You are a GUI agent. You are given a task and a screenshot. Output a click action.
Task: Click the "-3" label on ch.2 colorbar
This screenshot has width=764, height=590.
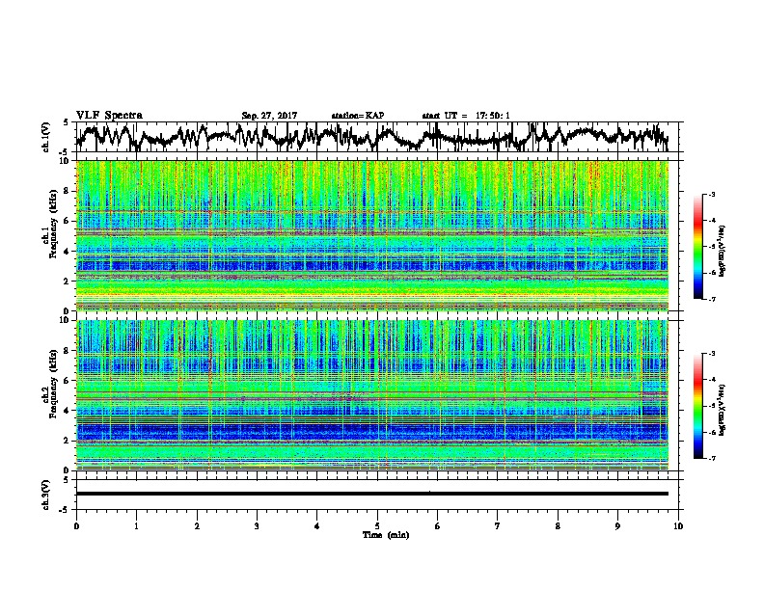[x=712, y=354]
